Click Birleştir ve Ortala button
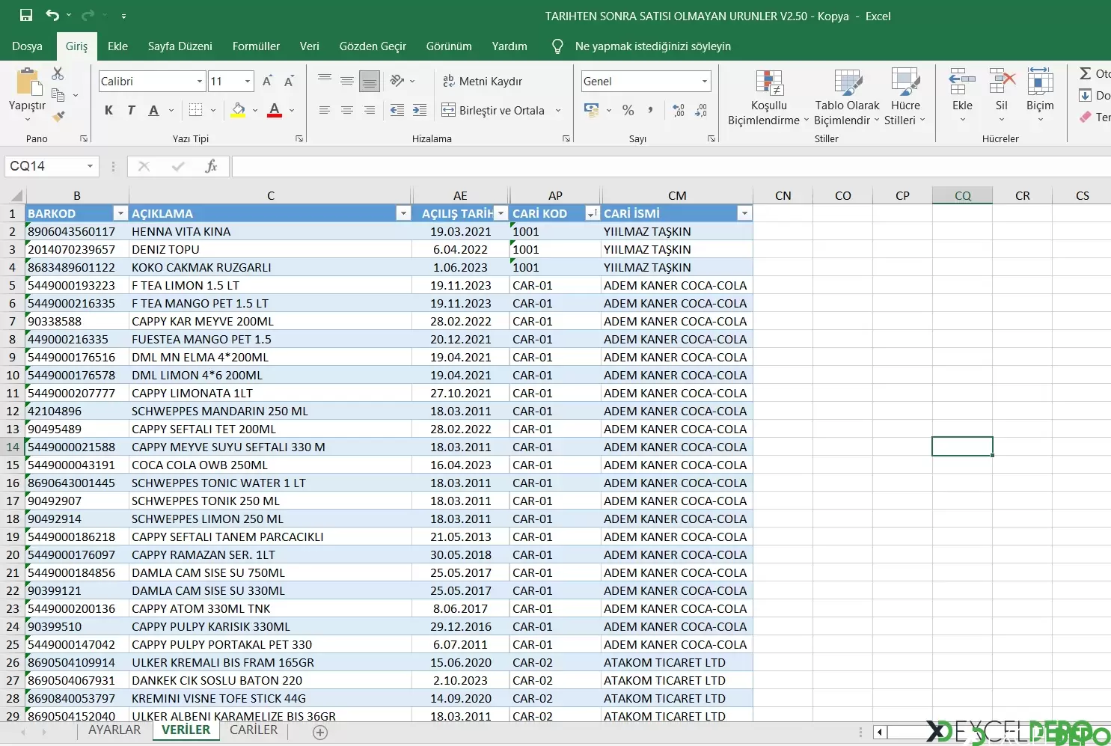 coord(494,110)
